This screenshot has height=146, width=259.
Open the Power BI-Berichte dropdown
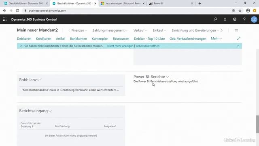click(x=151, y=77)
